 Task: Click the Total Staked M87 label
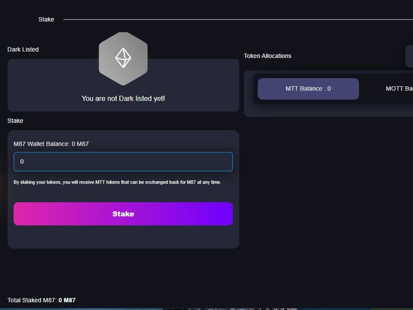32,300
